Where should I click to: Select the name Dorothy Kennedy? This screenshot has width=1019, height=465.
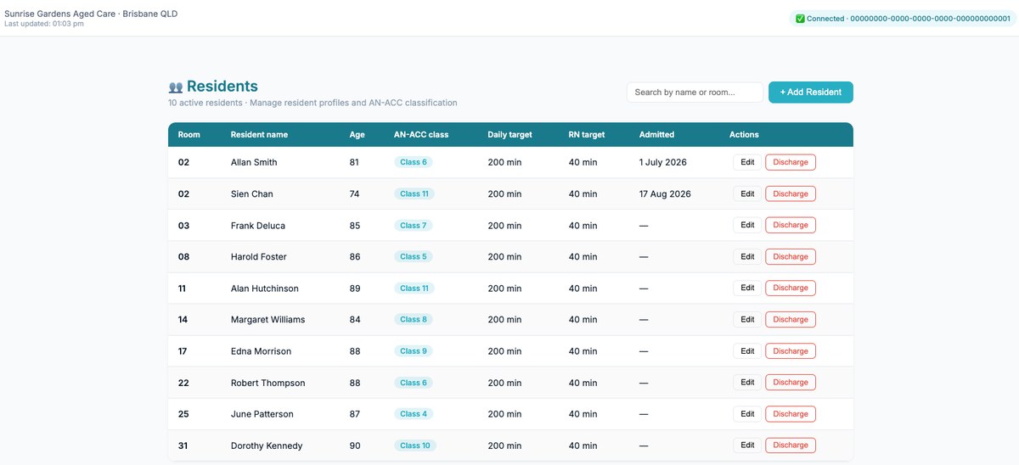[x=267, y=445]
